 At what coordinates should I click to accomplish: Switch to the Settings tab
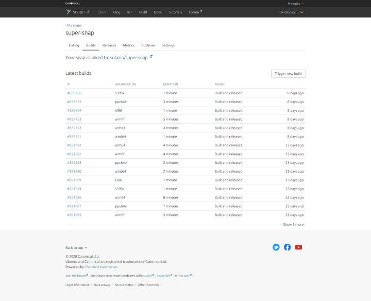(168, 45)
